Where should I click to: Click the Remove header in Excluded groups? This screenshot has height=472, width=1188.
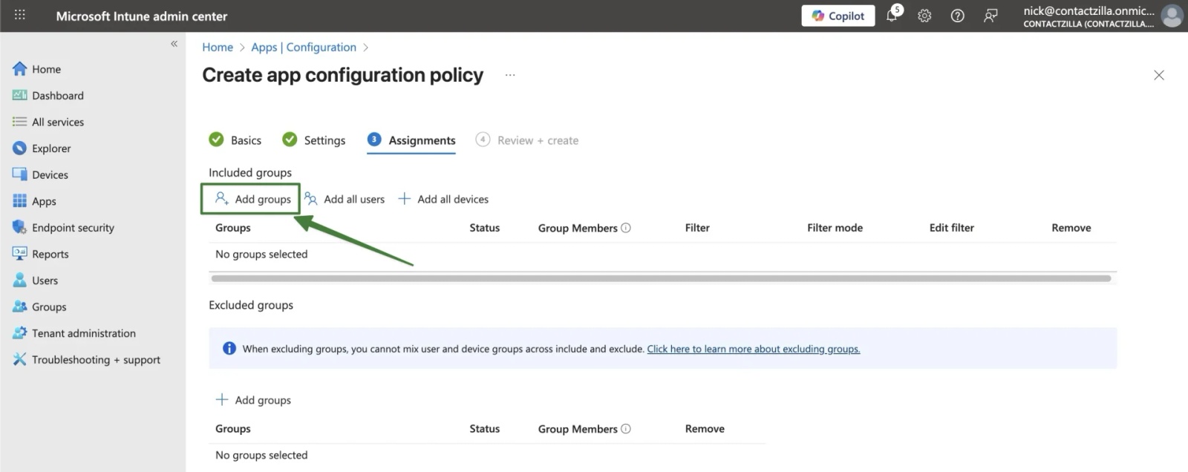[x=705, y=429]
